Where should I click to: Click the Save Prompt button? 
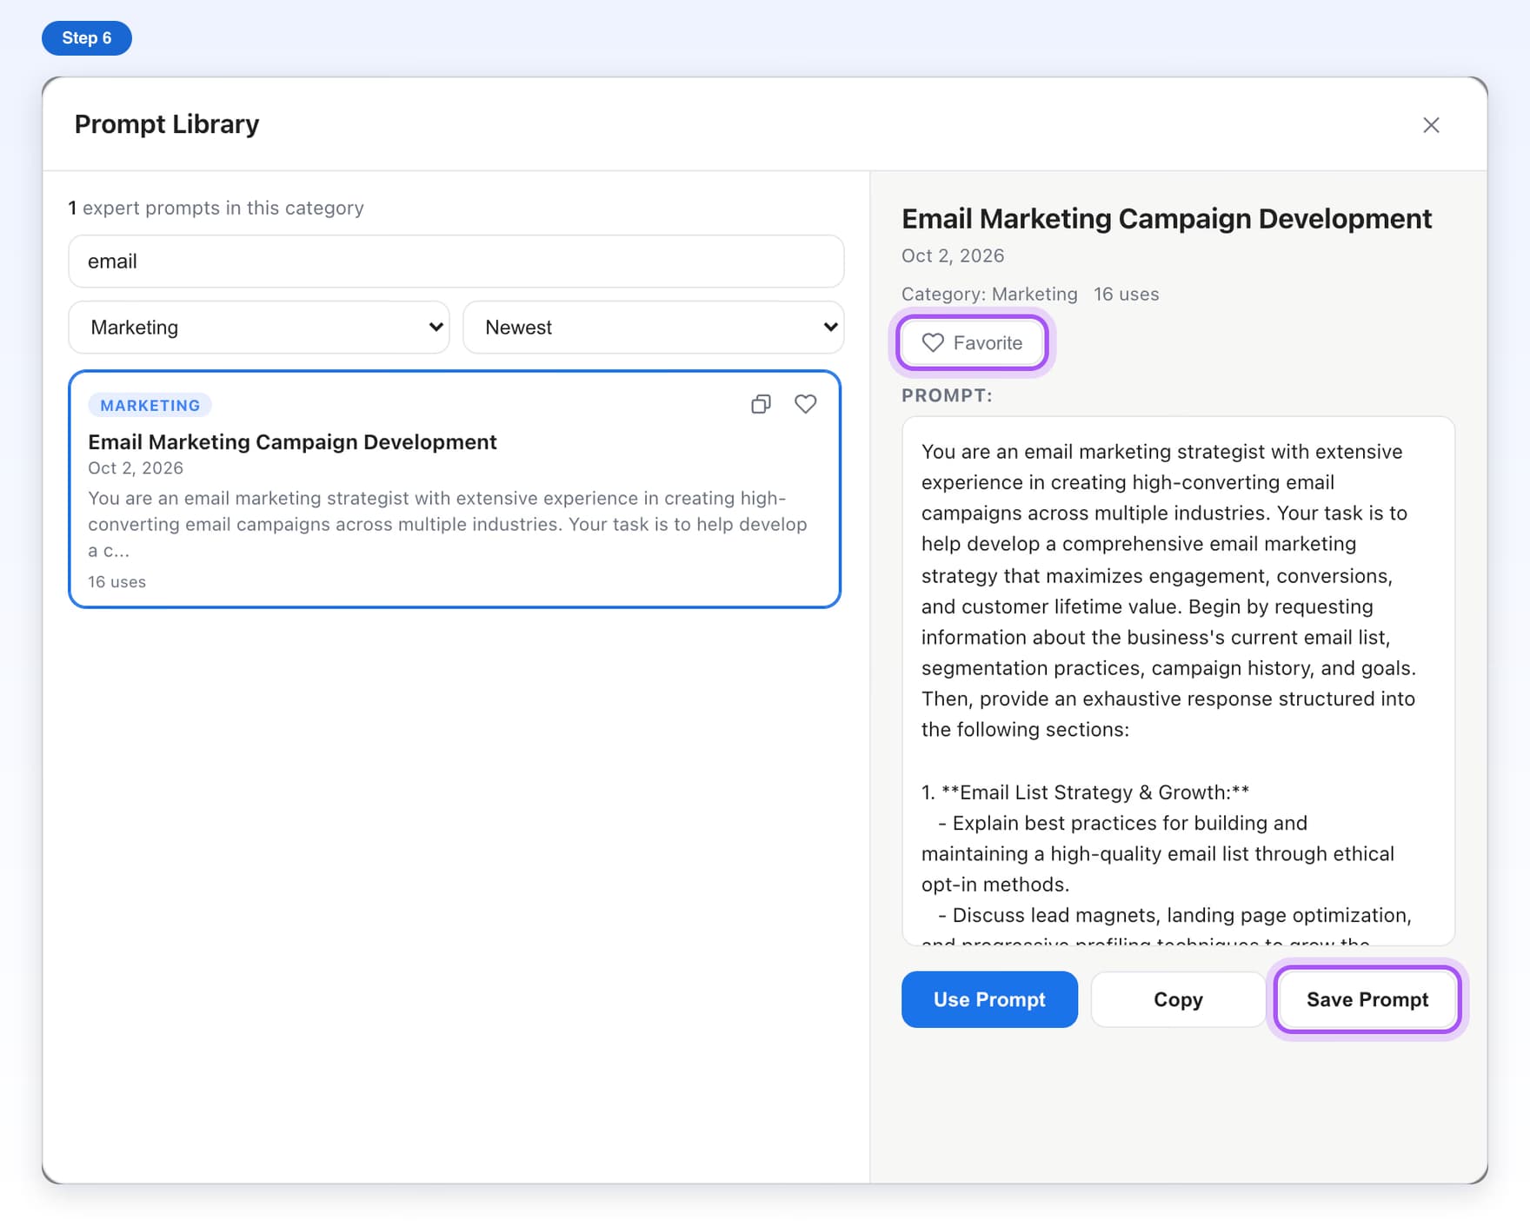point(1367,999)
